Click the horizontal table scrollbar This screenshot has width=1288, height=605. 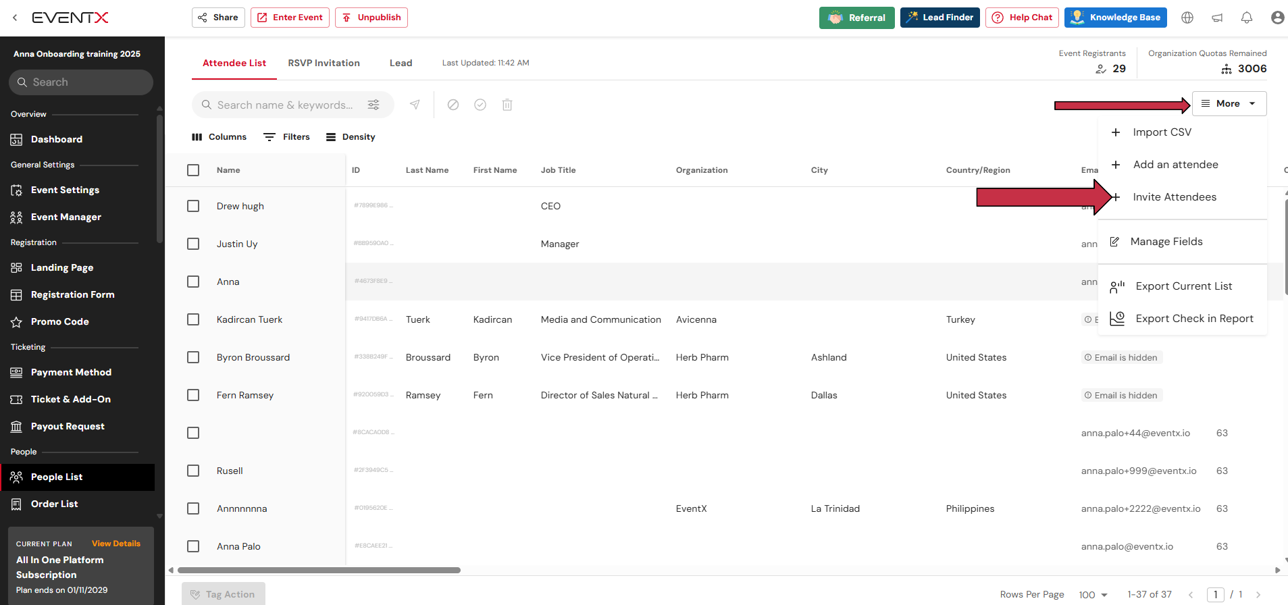[x=319, y=570]
